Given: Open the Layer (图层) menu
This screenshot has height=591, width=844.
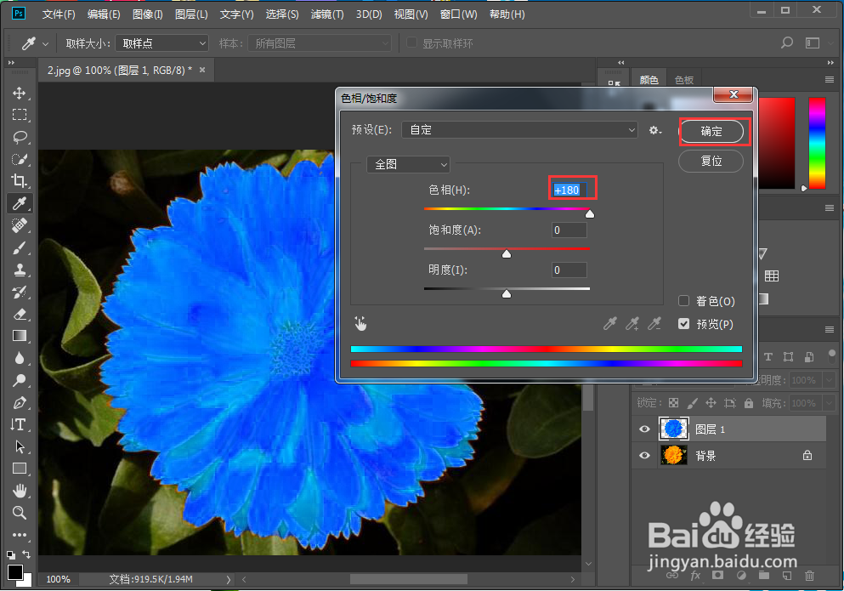Looking at the screenshot, I should tap(191, 14).
